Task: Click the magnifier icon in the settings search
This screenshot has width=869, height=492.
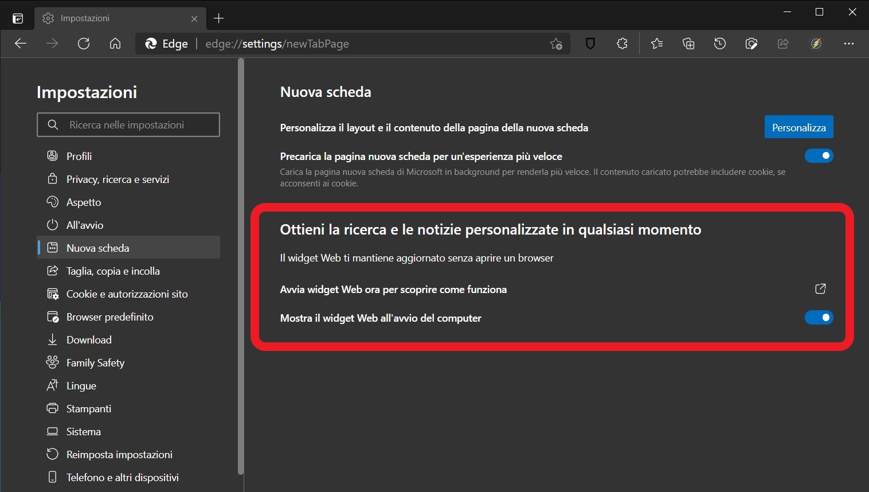Action: pyautogui.click(x=53, y=124)
